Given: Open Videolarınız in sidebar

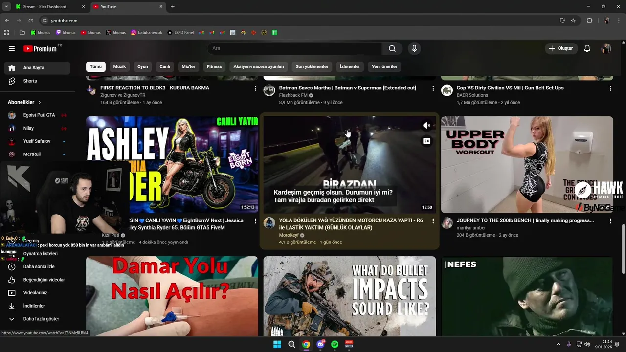Looking at the screenshot, I should [x=37, y=293].
